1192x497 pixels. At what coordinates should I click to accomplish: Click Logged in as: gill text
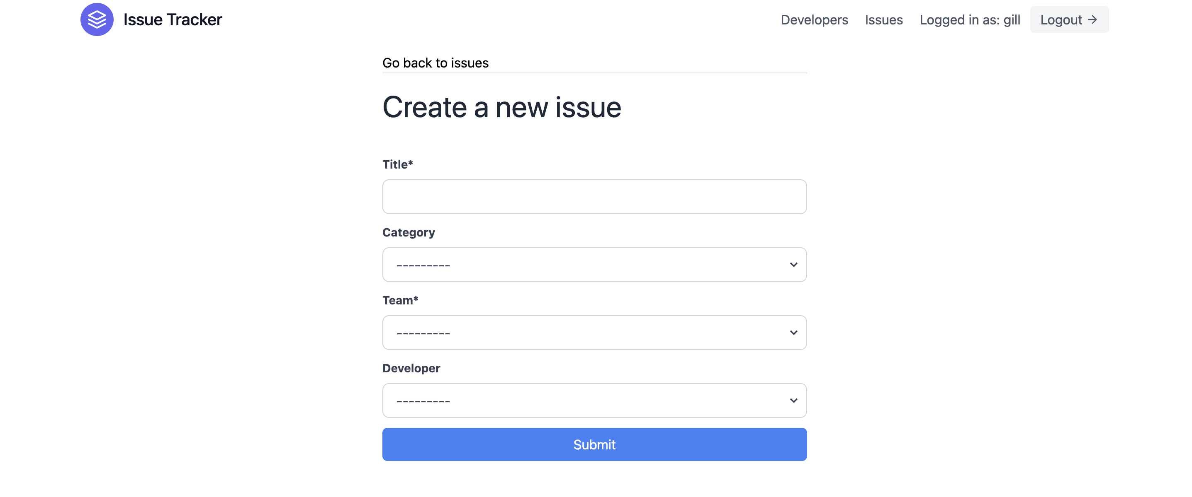point(969,20)
